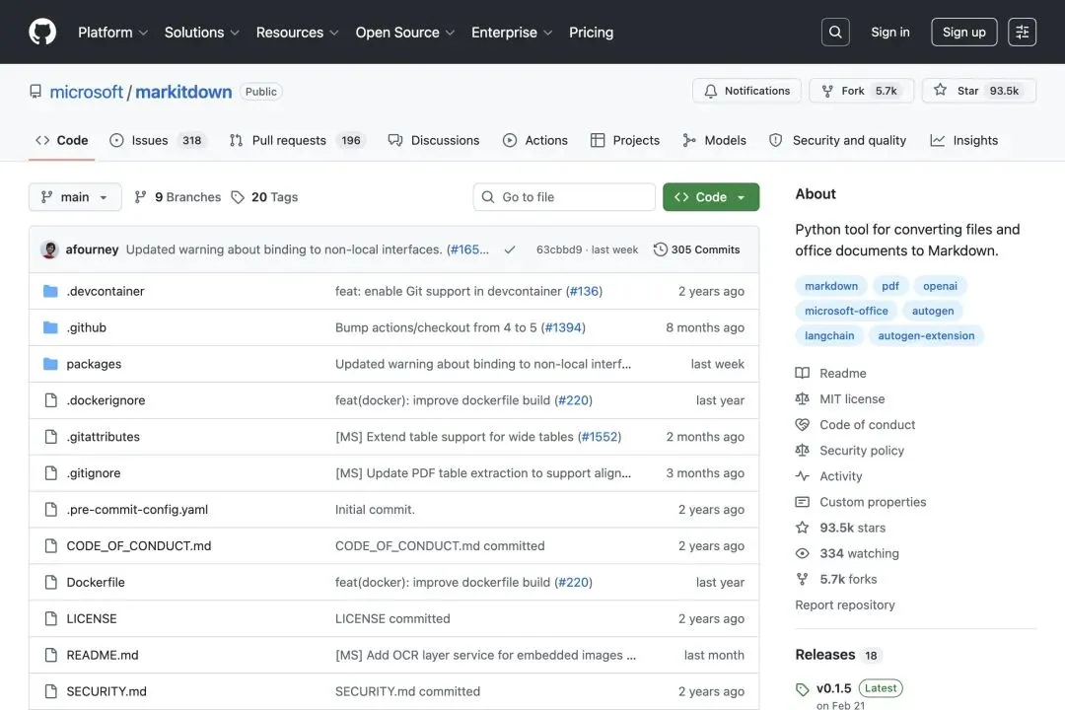Click the GitHub logo icon

(42, 32)
